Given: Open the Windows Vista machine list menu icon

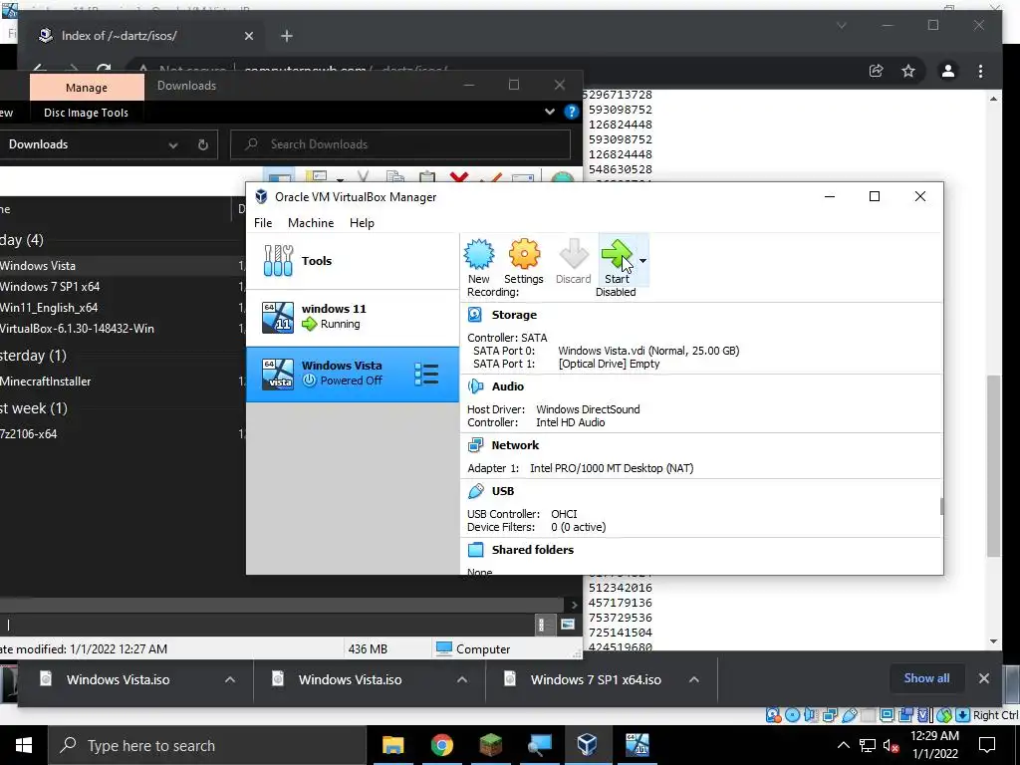Looking at the screenshot, I should pos(426,375).
